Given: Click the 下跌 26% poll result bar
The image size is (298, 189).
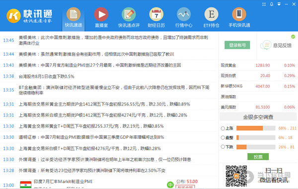Looking at the screenshot, I should [256, 147].
